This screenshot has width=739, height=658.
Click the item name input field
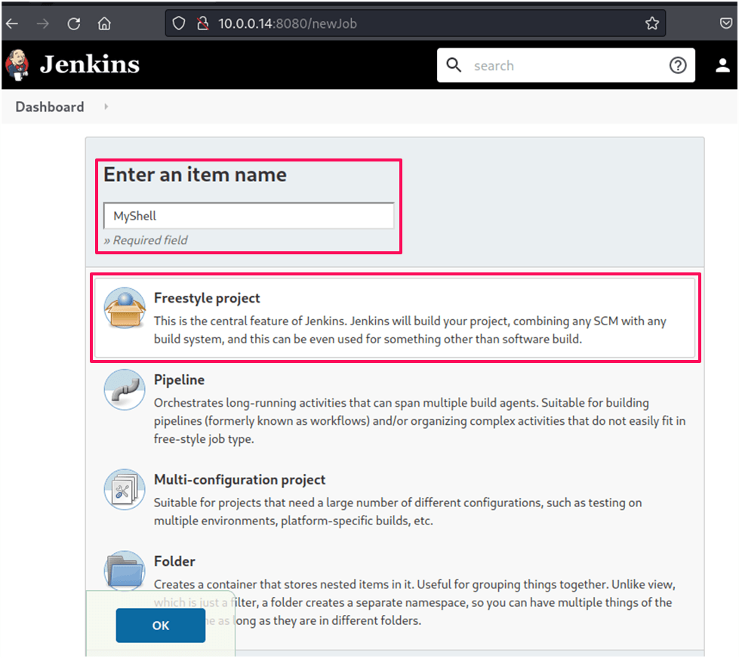pyautogui.click(x=248, y=216)
